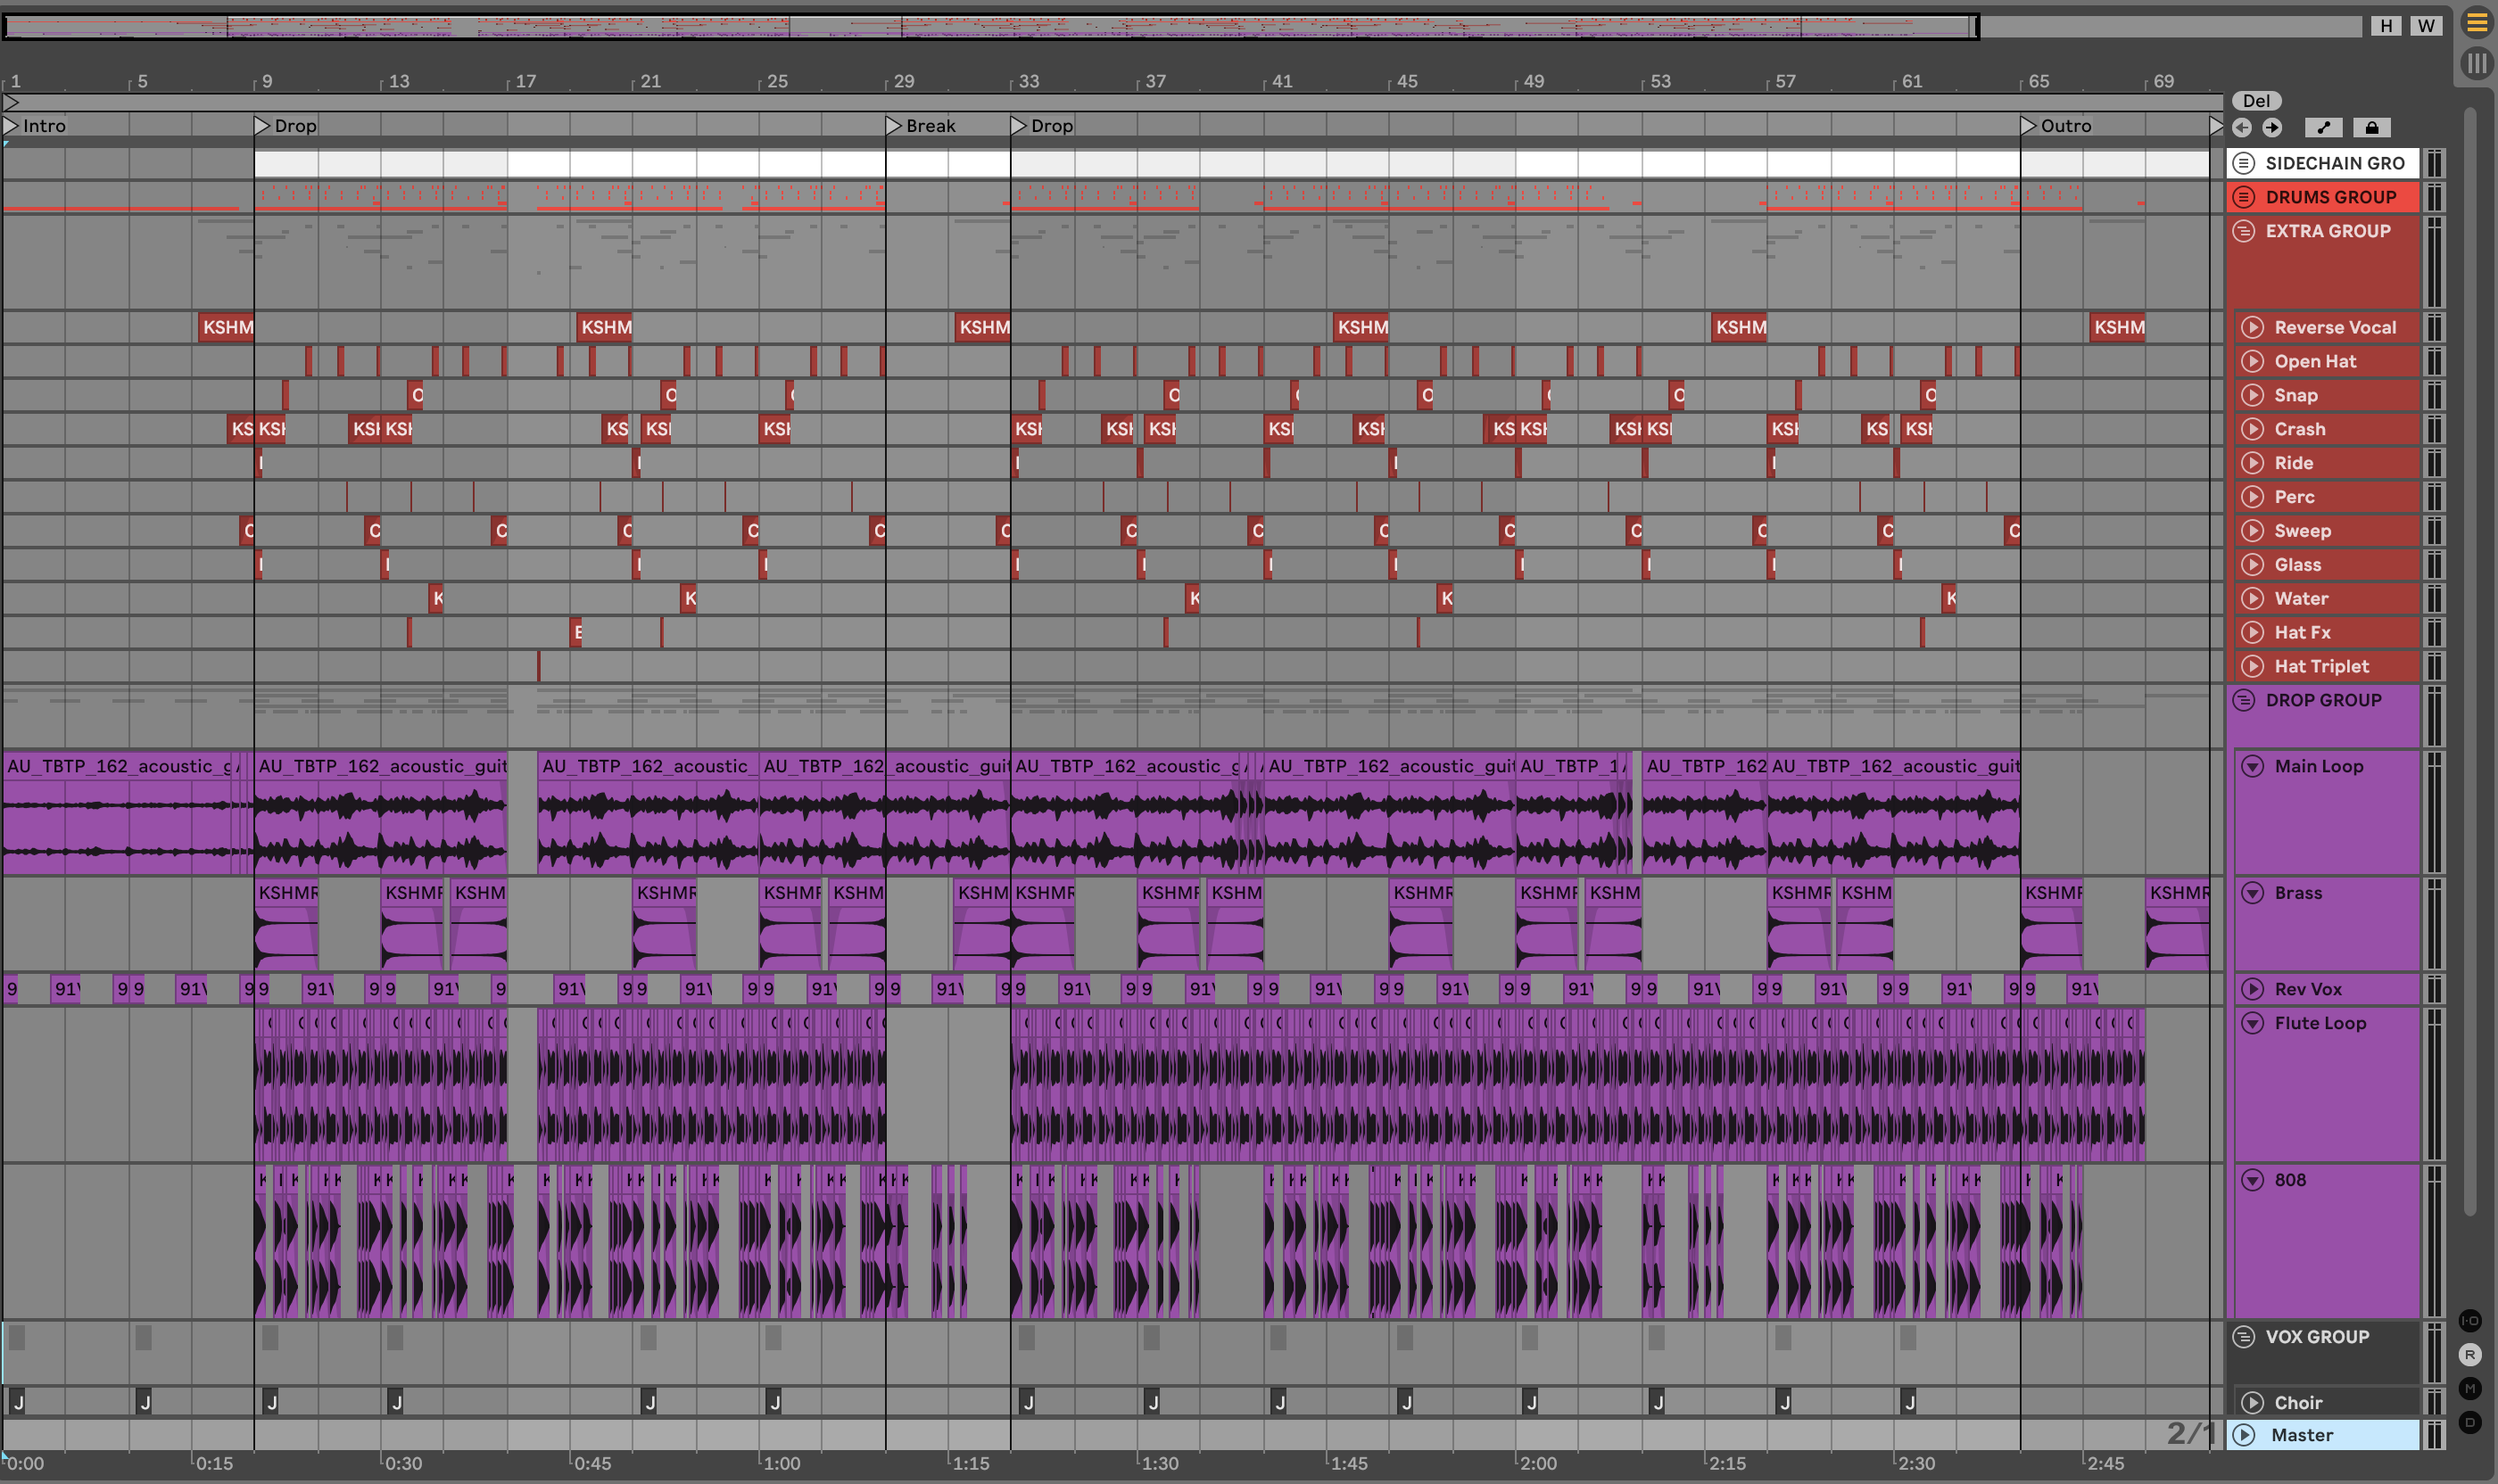Unfold the SIDECHAIN group track
Image resolution: width=2498 pixels, height=1484 pixels.
(x=2244, y=163)
